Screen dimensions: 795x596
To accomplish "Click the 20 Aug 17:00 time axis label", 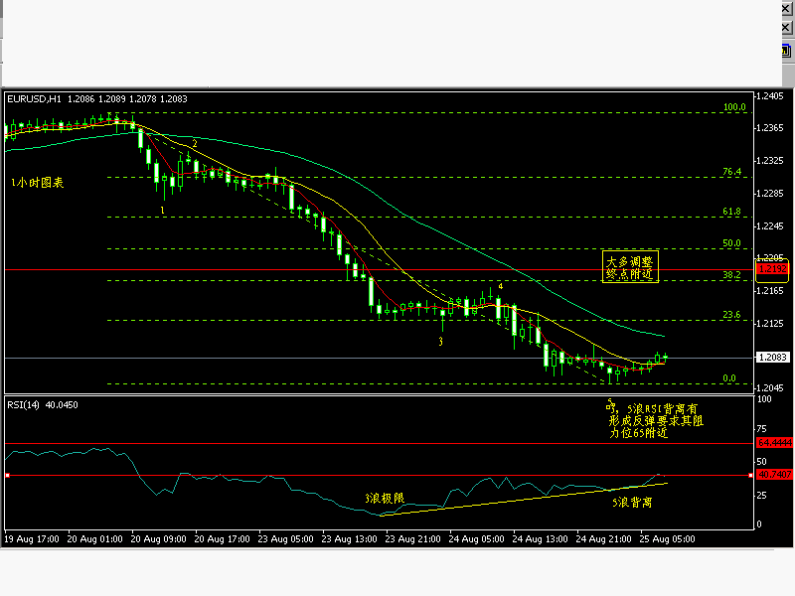I will [222, 539].
